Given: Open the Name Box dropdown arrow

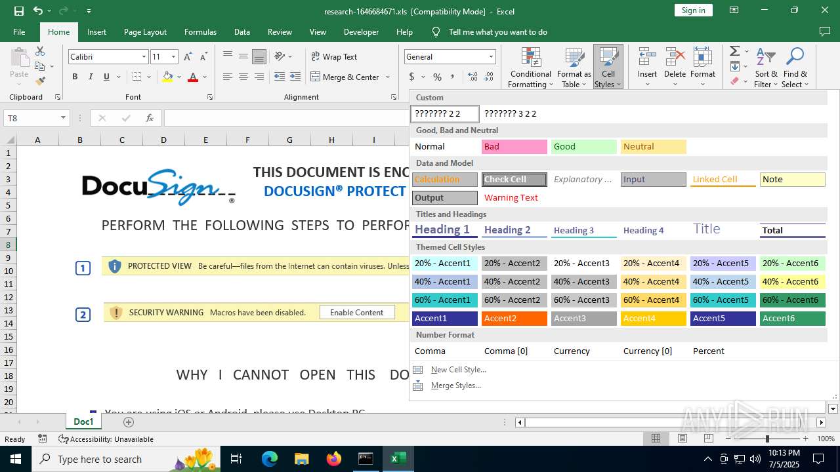Looking at the screenshot, I should pos(63,118).
